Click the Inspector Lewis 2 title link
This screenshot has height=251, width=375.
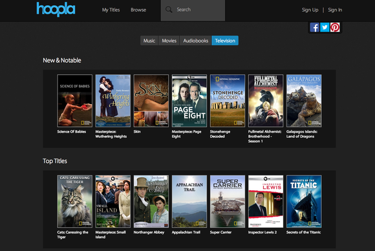[x=262, y=232]
